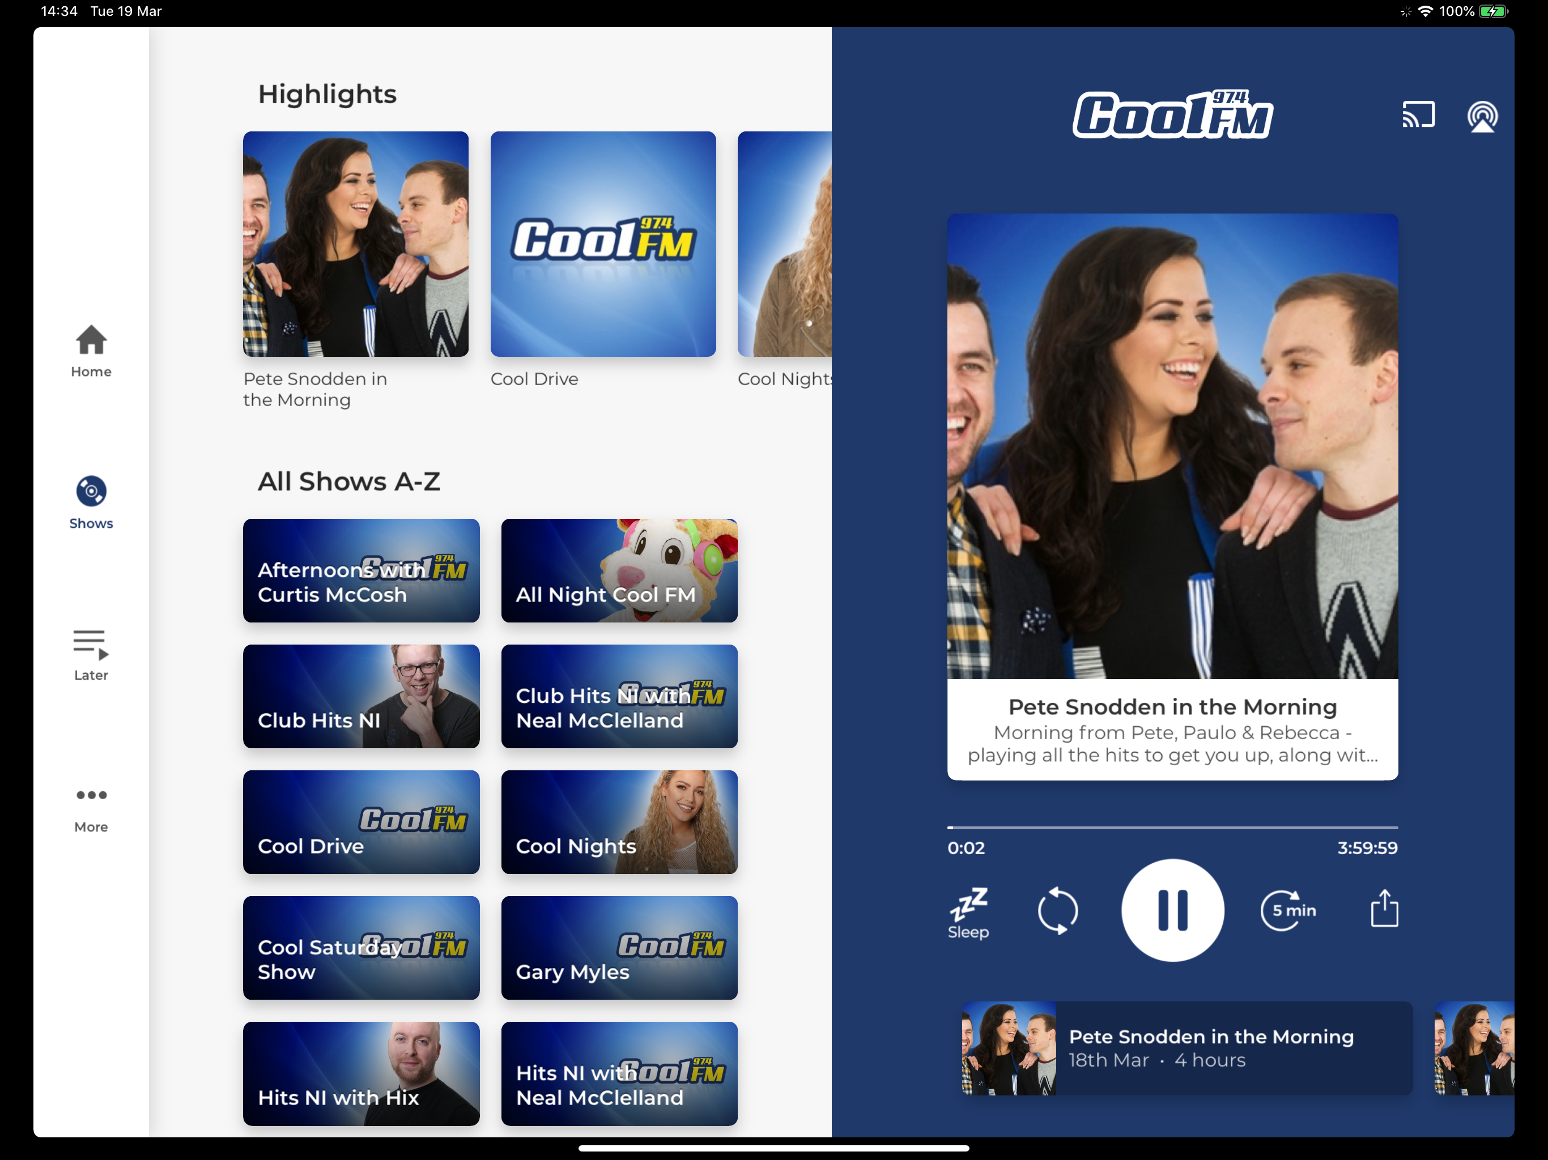Select the Shows disc icon
Image resolution: width=1548 pixels, height=1160 pixels.
click(x=91, y=491)
